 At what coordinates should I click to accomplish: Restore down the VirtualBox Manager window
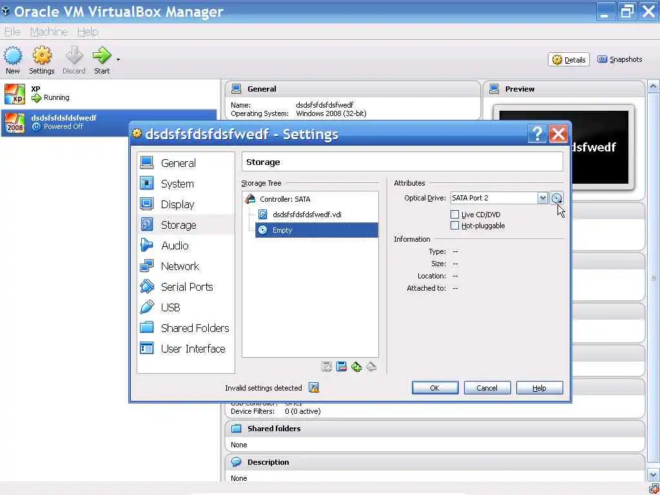click(626, 12)
